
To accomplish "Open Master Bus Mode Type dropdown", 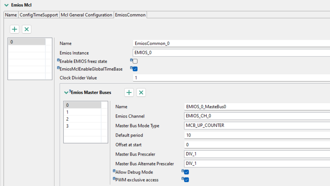I will pos(257,125).
